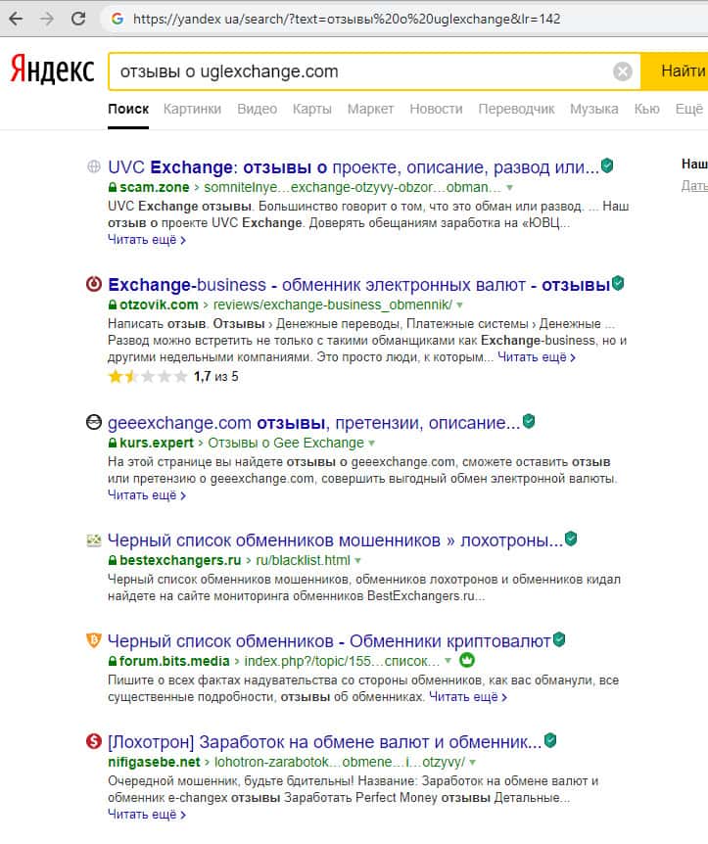Click the globe favicon beside the UVC Exchange result

point(94,166)
